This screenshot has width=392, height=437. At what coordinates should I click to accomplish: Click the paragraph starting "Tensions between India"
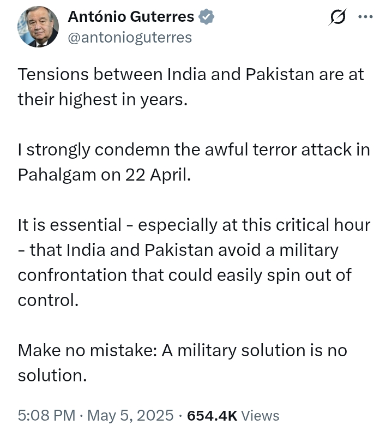190,87
